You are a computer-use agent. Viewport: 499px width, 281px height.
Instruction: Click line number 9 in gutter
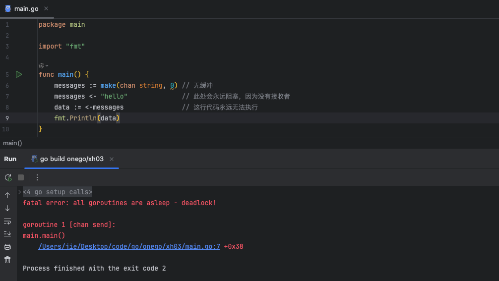coord(7,118)
